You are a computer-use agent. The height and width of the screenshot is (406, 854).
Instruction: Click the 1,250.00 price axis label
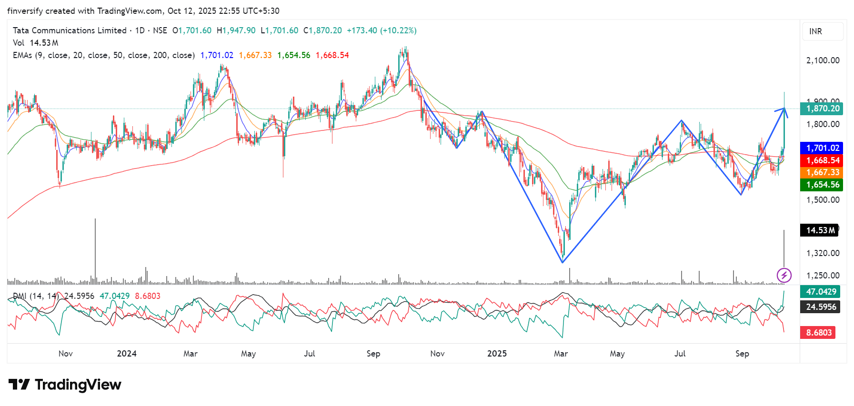point(823,276)
